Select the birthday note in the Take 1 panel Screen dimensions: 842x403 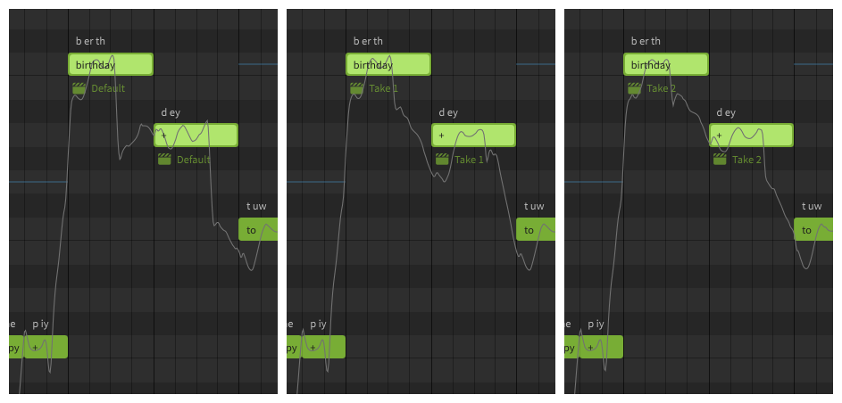click(388, 64)
